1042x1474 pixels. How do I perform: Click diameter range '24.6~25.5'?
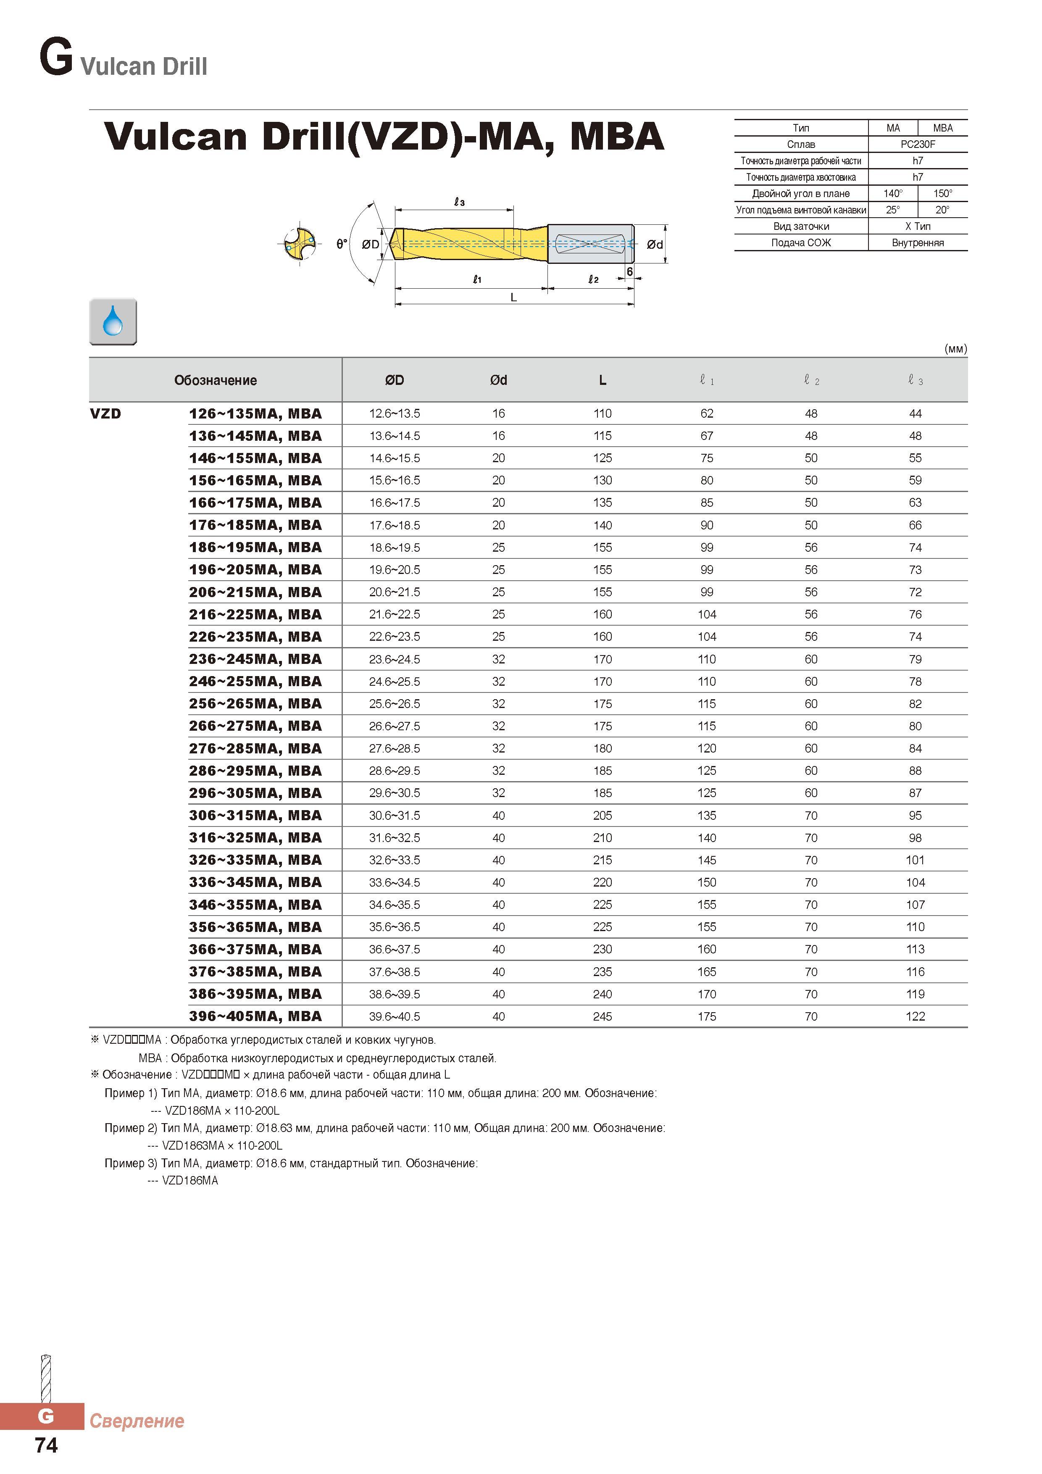coord(395,681)
